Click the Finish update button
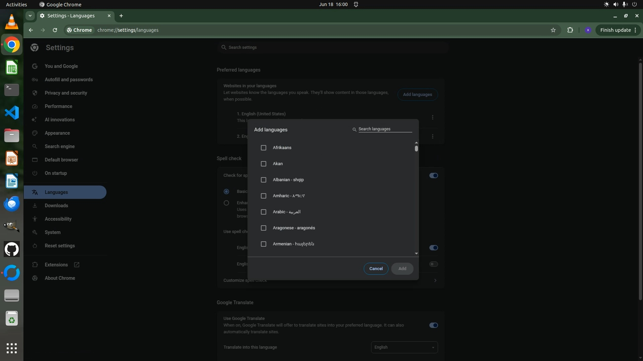 [x=615, y=30]
